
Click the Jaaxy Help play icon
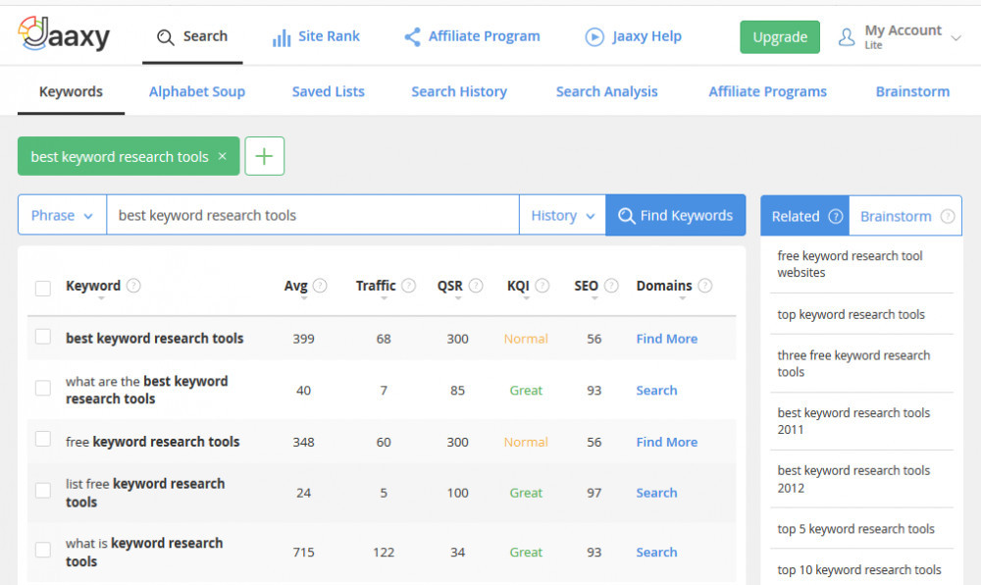(594, 37)
